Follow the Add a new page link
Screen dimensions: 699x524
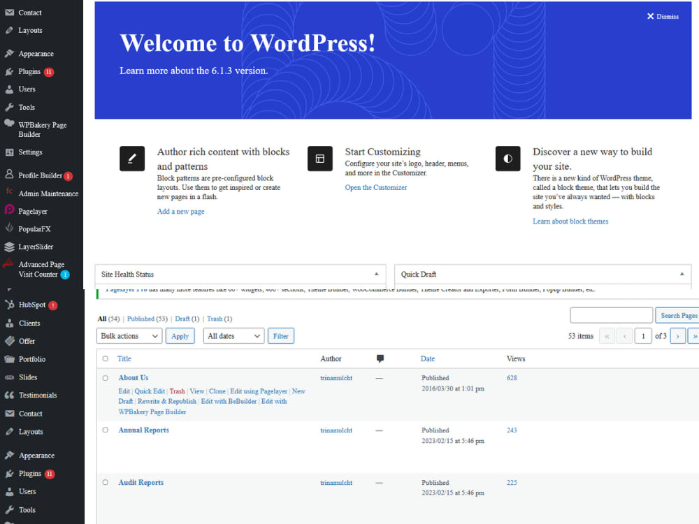pos(180,211)
